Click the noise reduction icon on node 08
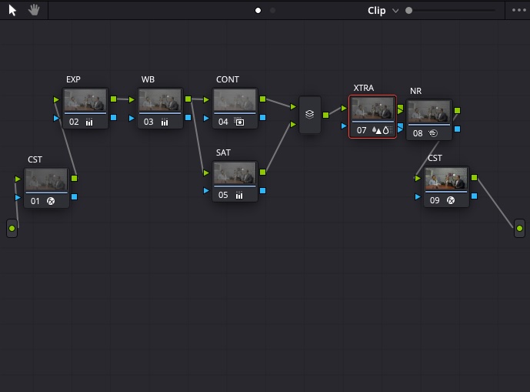This screenshot has height=392, width=530. 433,133
